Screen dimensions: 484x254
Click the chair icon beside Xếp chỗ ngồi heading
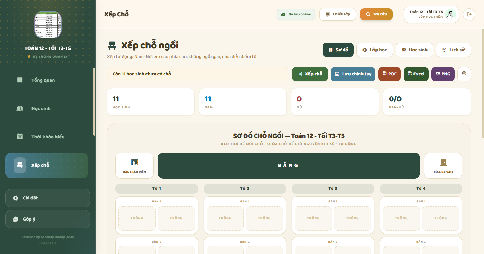(112, 45)
